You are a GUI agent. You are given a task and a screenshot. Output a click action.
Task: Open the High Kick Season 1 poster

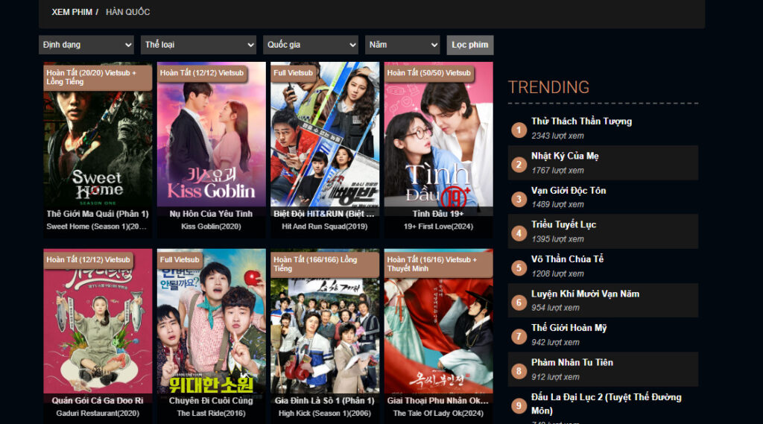click(x=325, y=328)
